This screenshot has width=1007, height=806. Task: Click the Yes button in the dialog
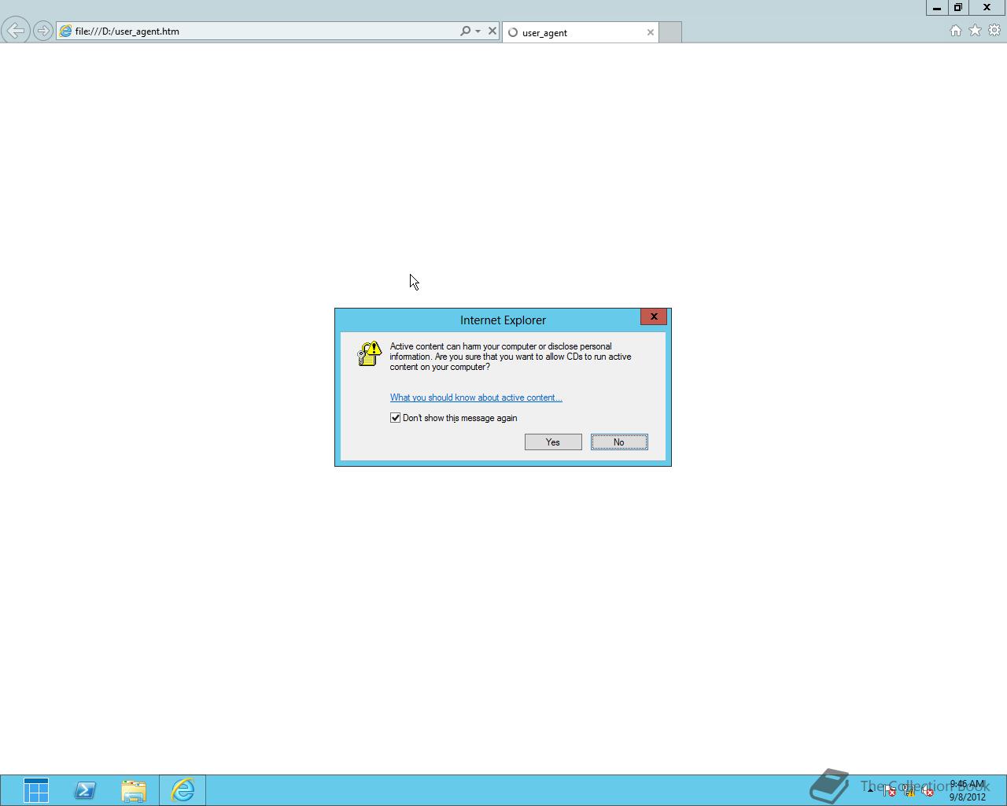pos(553,442)
